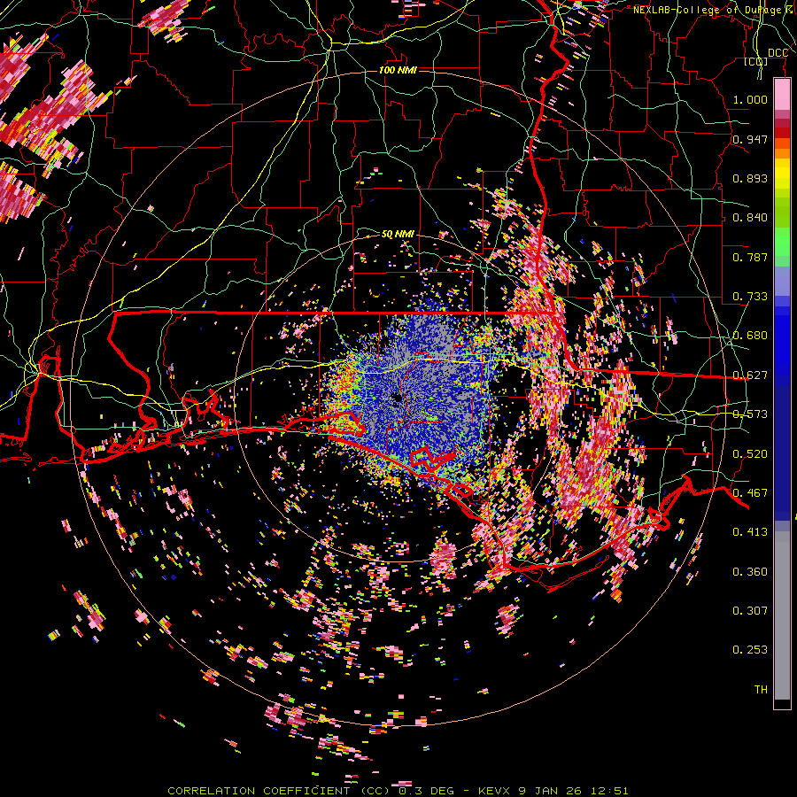Screen dimensions: 797x797
Task: Pick the bright green segment of the color bar
Action: 782,243
